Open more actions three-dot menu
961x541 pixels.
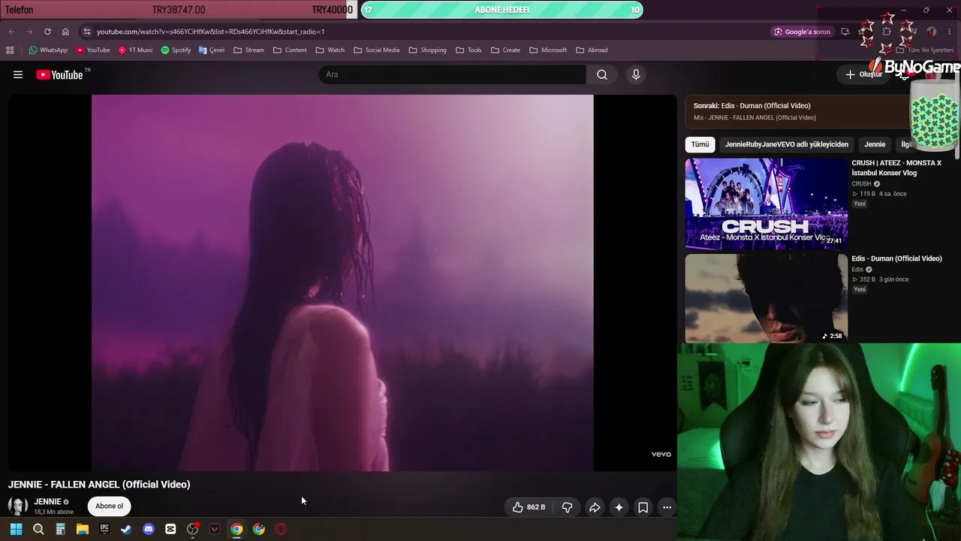coord(667,507)
